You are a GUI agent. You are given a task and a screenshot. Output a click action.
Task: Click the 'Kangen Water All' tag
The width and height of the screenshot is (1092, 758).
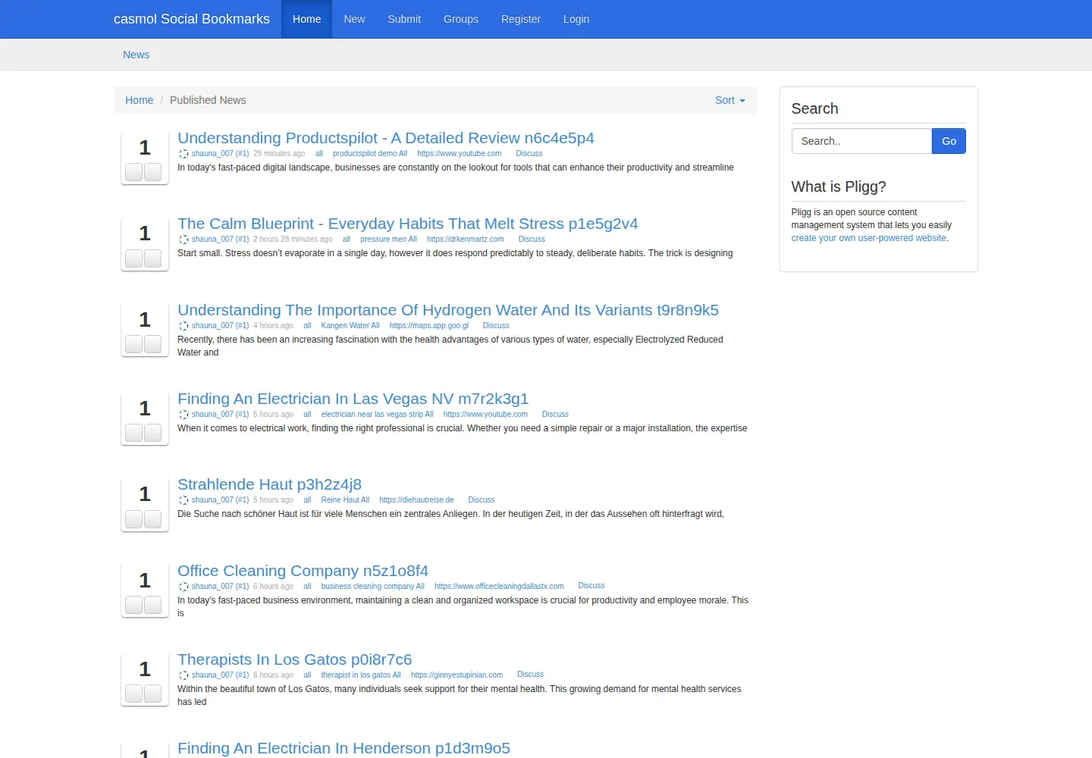point(350,325)
